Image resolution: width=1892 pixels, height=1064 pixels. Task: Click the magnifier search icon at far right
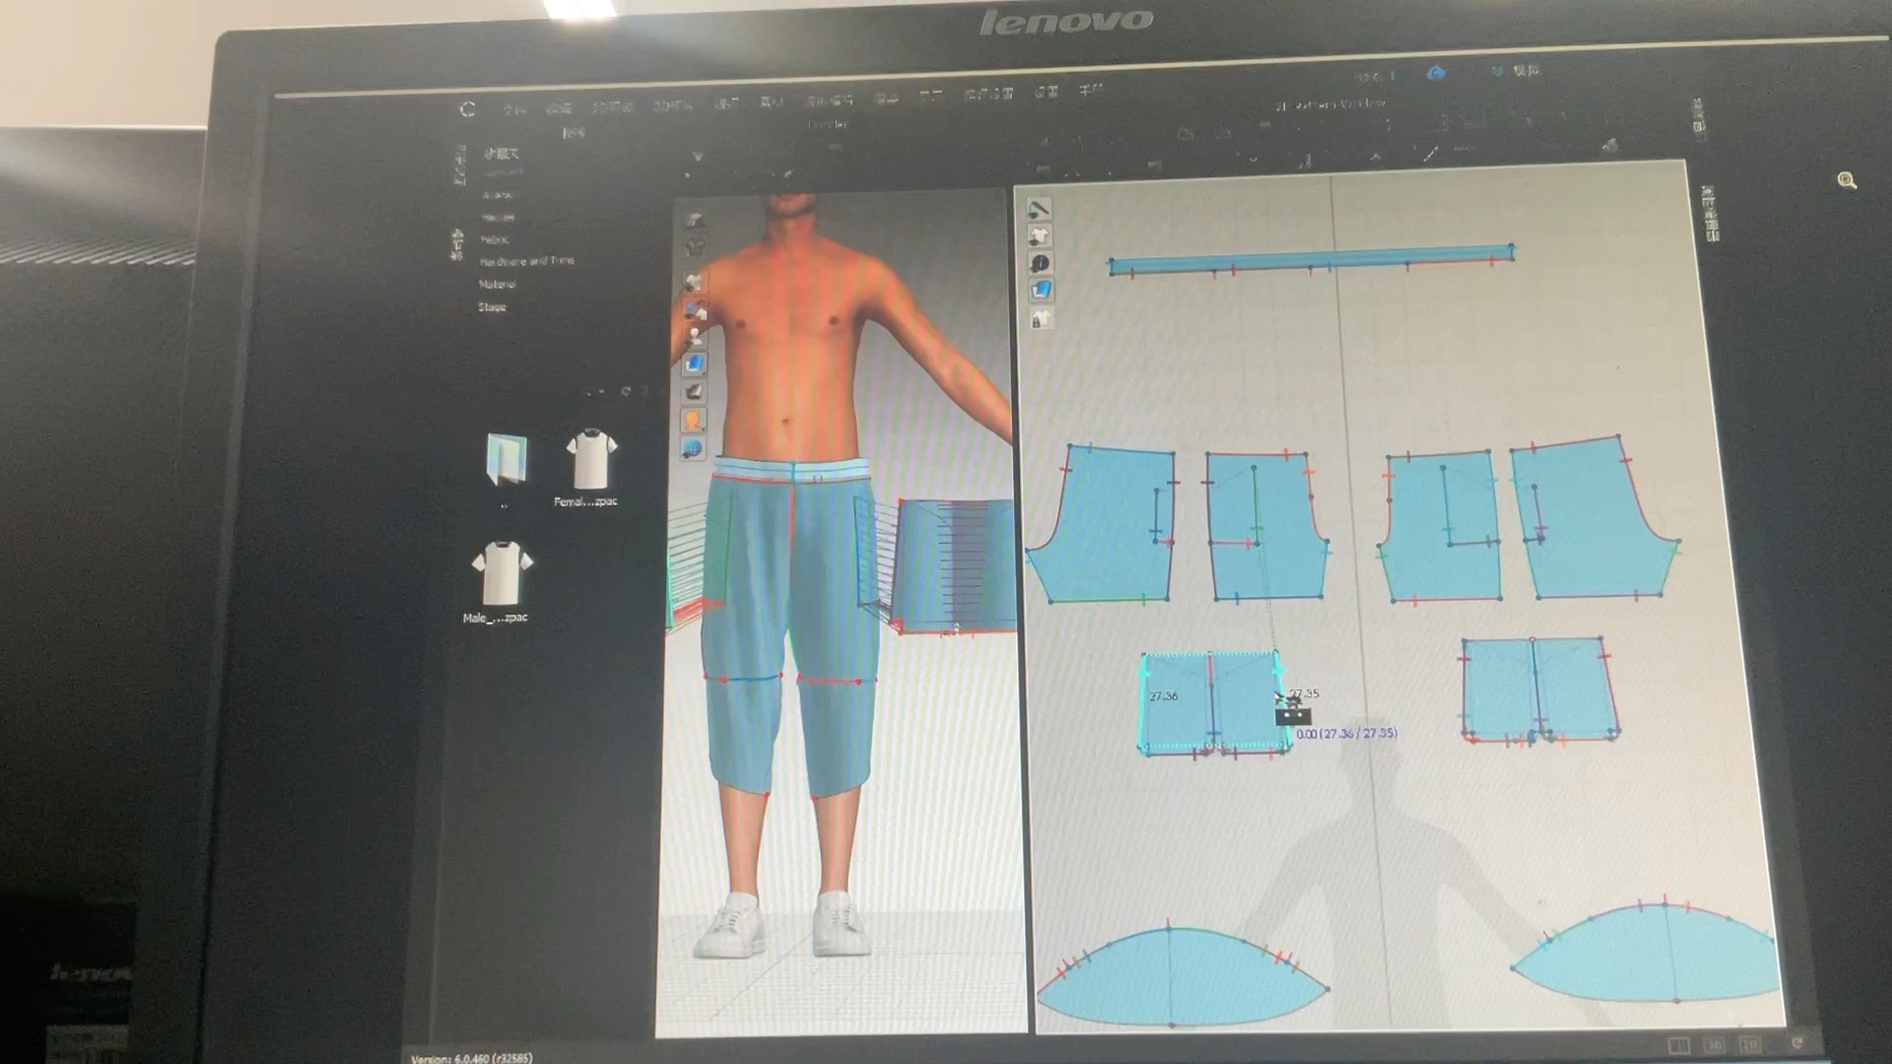pos(1847,180)
